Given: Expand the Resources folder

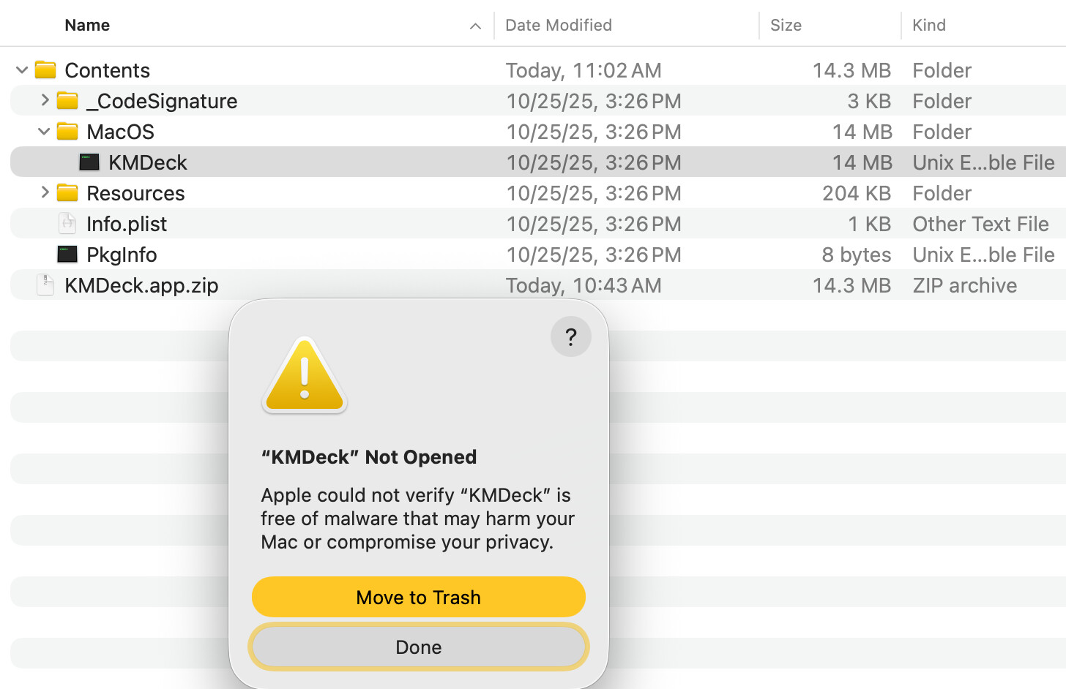Looking at the screenshot, I should coord(45,193).
